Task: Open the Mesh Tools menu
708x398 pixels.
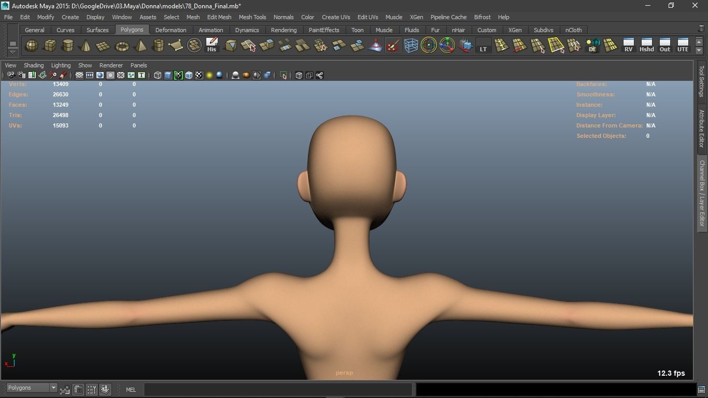Action: coord(252,17)
